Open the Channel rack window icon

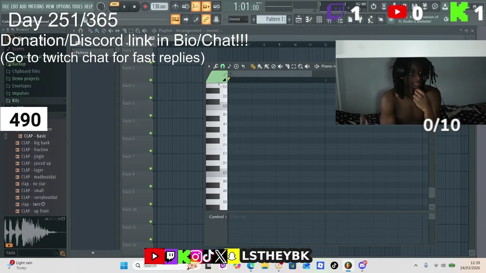[319, 19]
